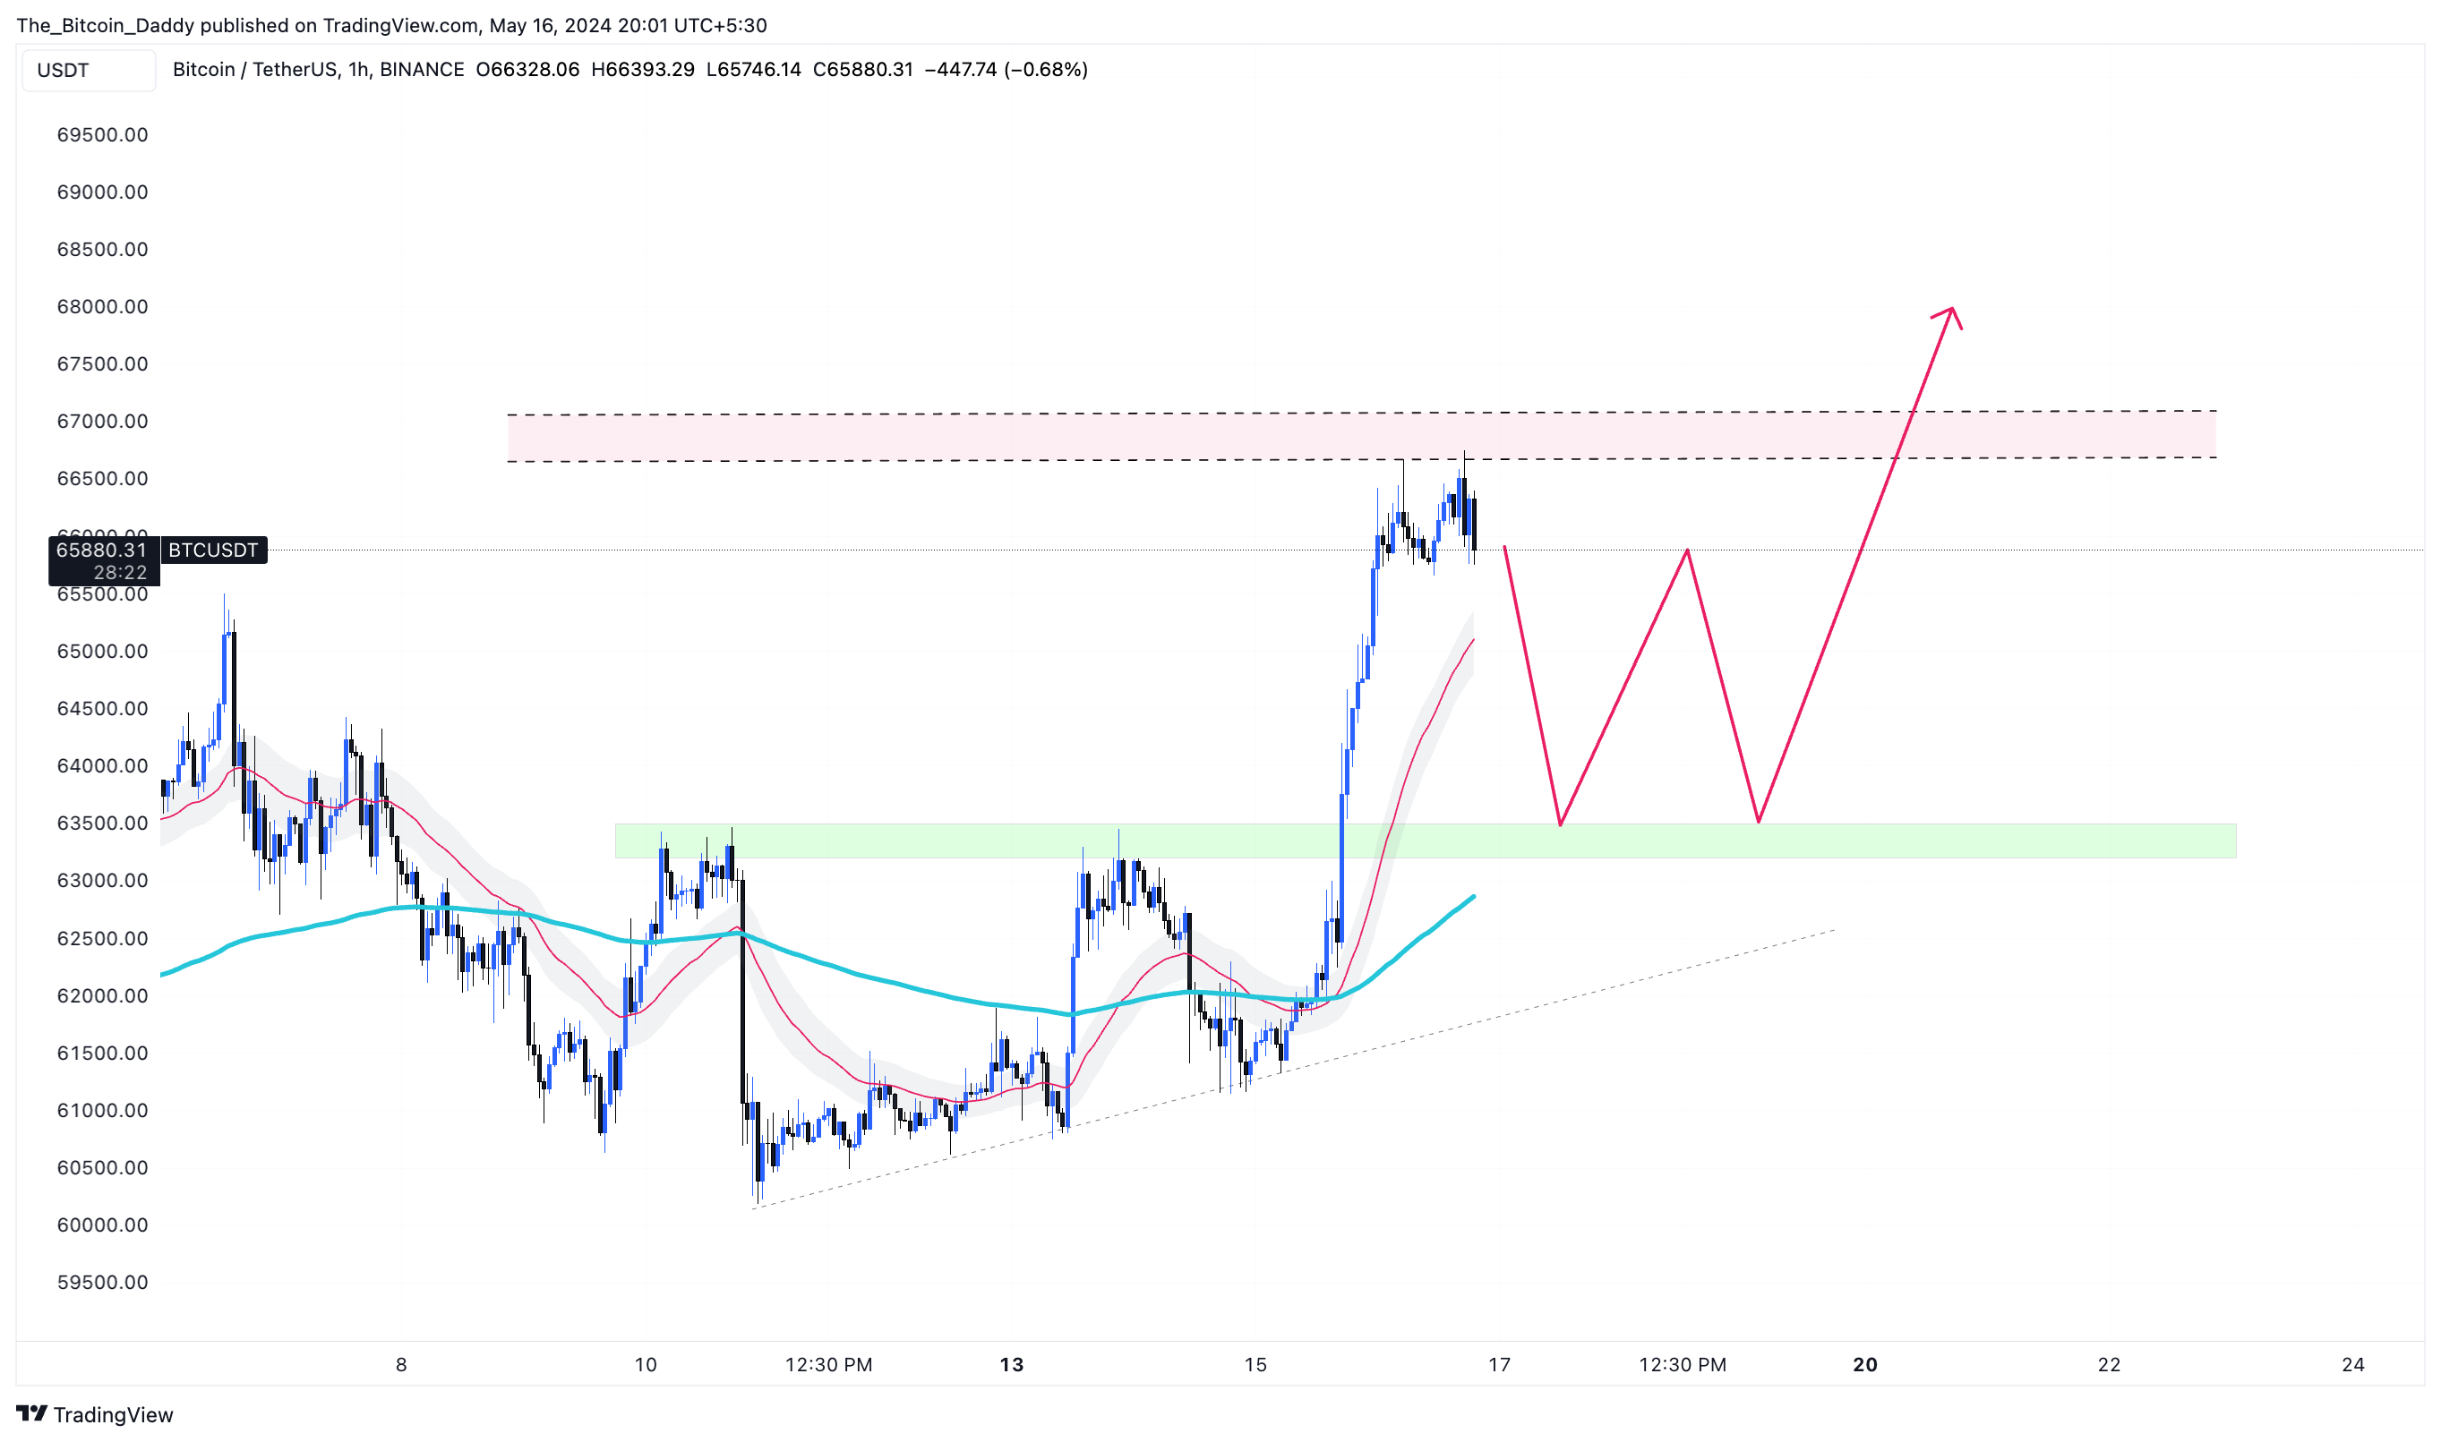Viewport: 2441px width, 1442px height.
Task: Click the 65880.31 current price label
Action: [x=101, y=550]
